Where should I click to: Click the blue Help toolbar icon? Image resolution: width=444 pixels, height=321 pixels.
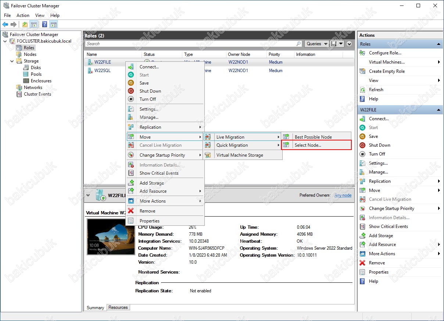tap(44, 25)
